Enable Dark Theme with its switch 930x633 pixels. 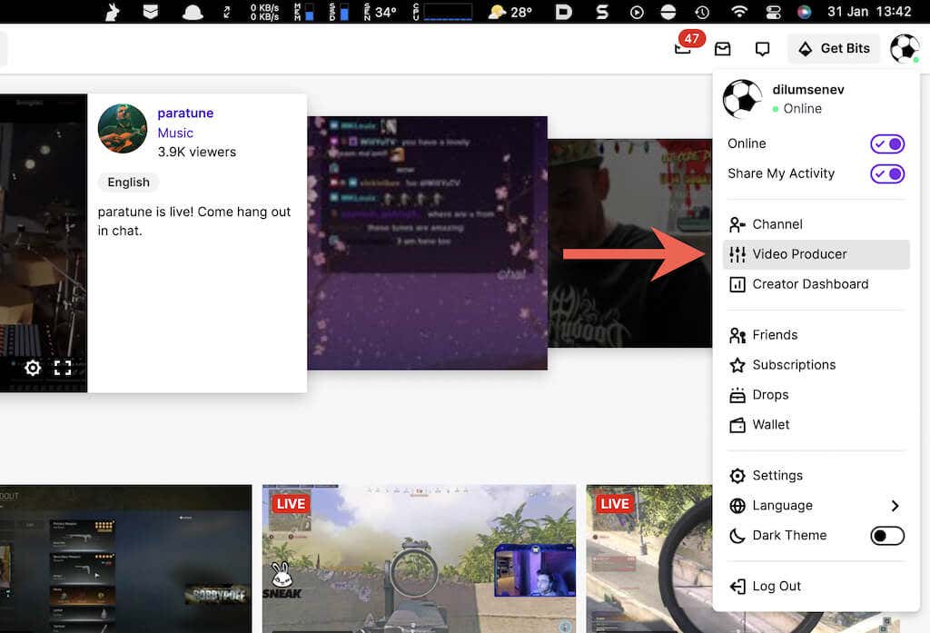pyautogui.click(x=886, y=536)
